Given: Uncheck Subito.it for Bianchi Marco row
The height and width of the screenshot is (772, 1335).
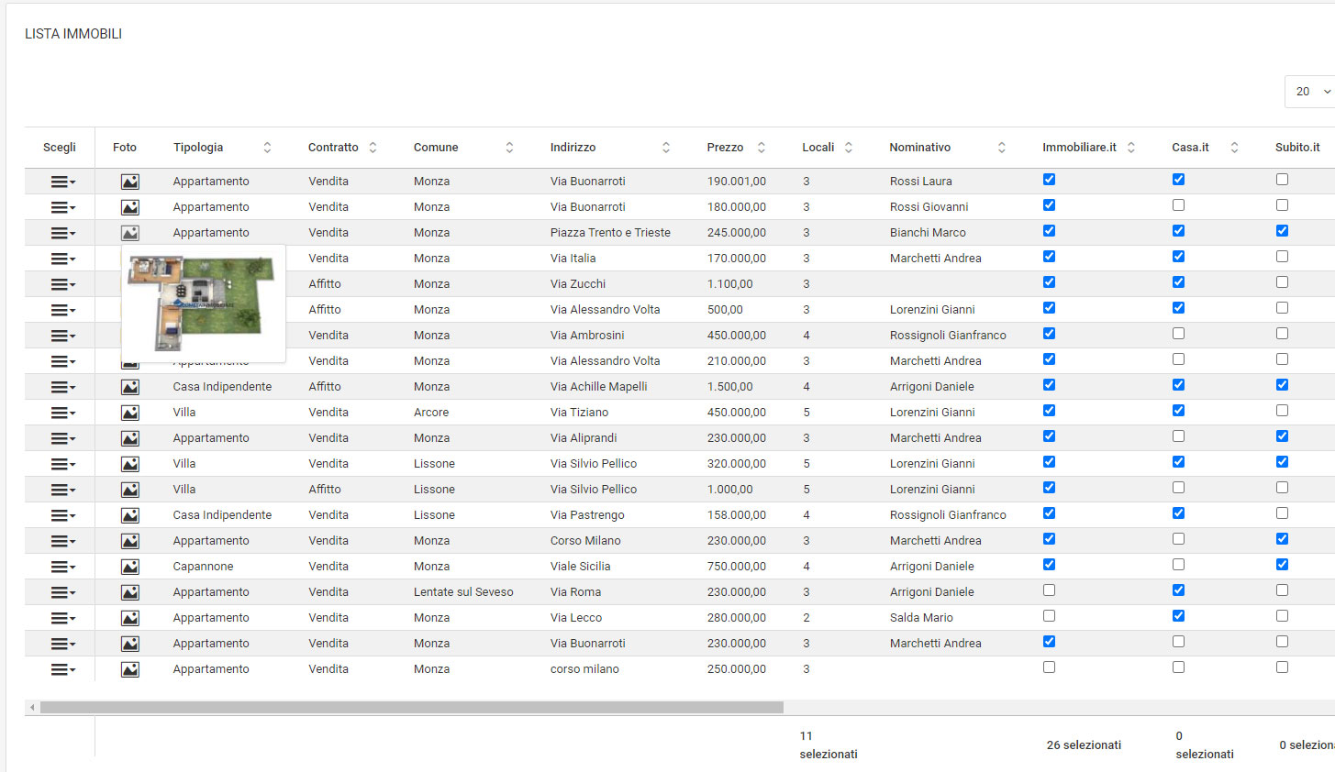Looking at the screenshot, I should (1282, 231).
